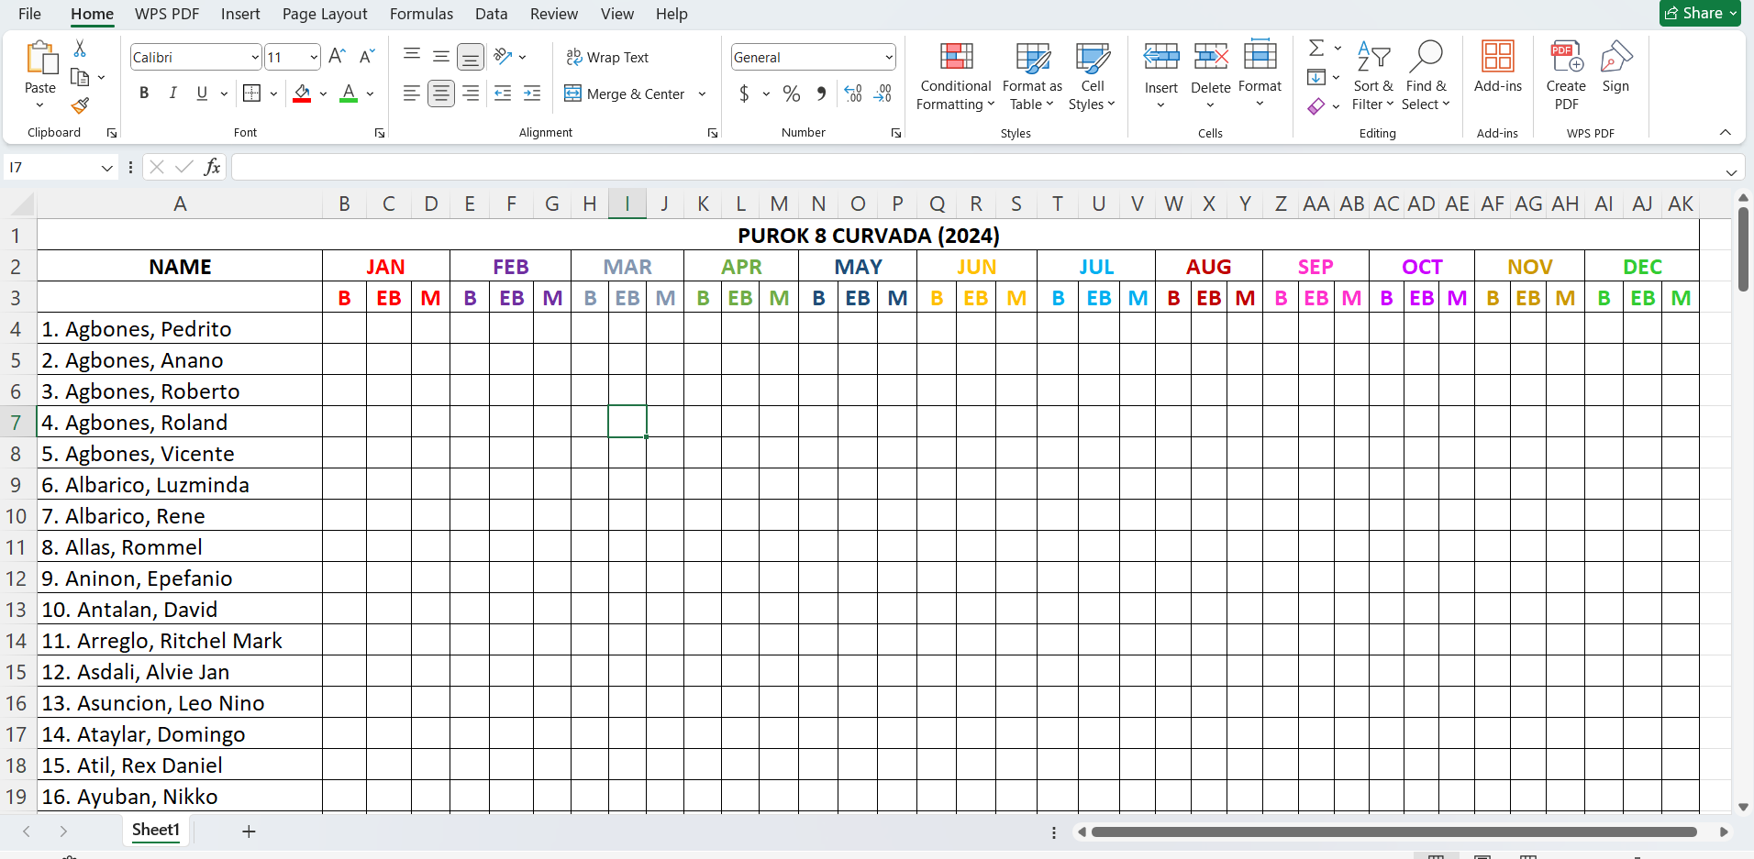Screen dimensions: 1754x859
Task: Toggle Italic formatting
Action: pos(173,94)
